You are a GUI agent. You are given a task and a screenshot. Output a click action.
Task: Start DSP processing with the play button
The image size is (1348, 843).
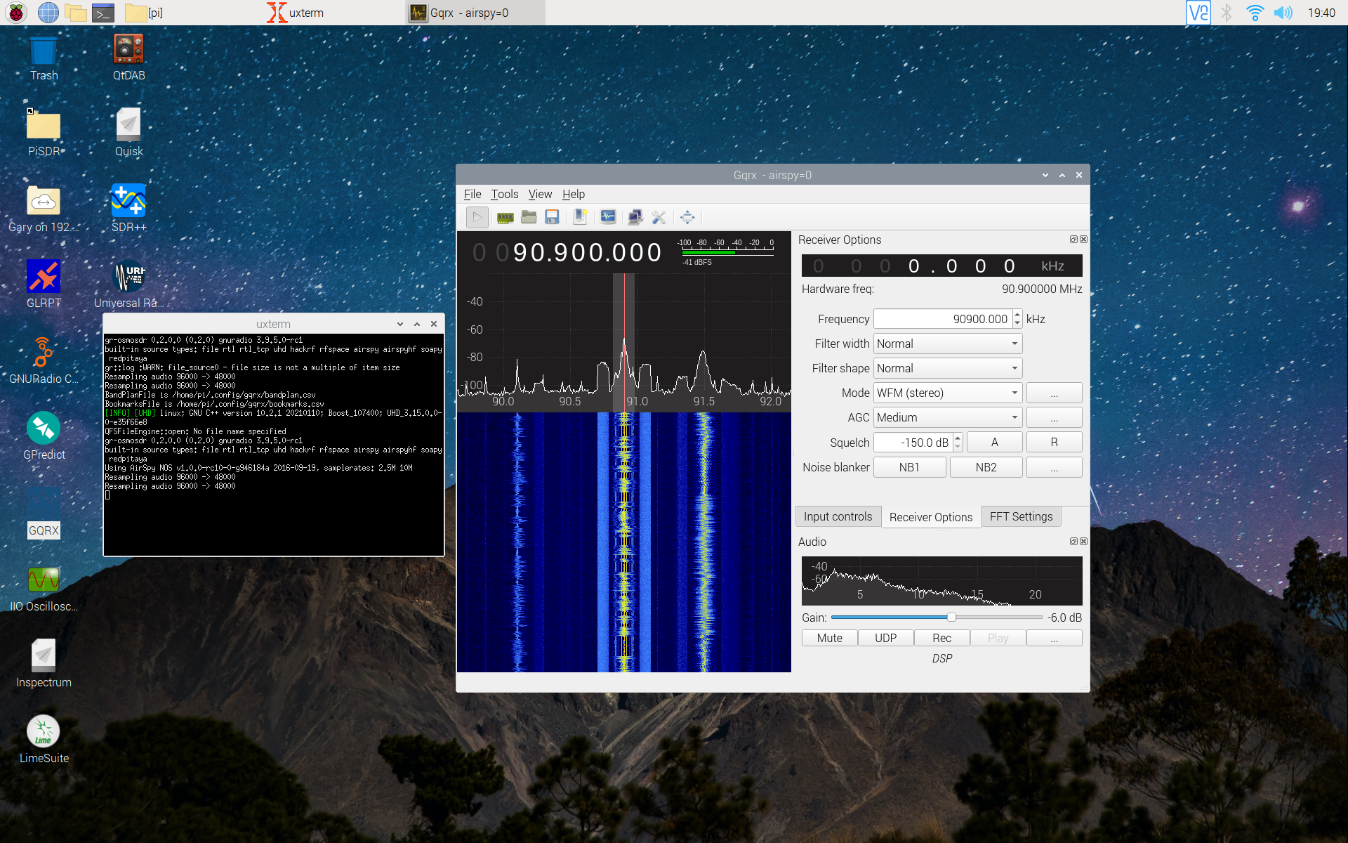(477, 218)
